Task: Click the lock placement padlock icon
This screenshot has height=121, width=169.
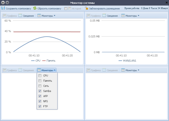Action: pyautogui.click(x=86, y=8)
